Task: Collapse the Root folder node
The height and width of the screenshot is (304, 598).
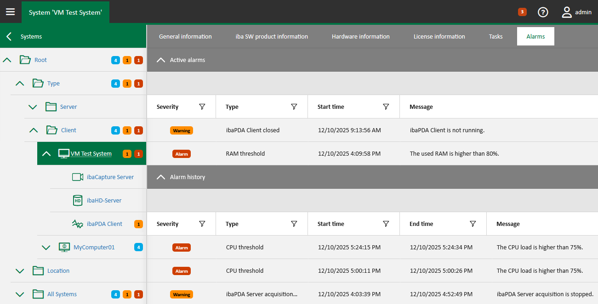Action: (7, 60)
